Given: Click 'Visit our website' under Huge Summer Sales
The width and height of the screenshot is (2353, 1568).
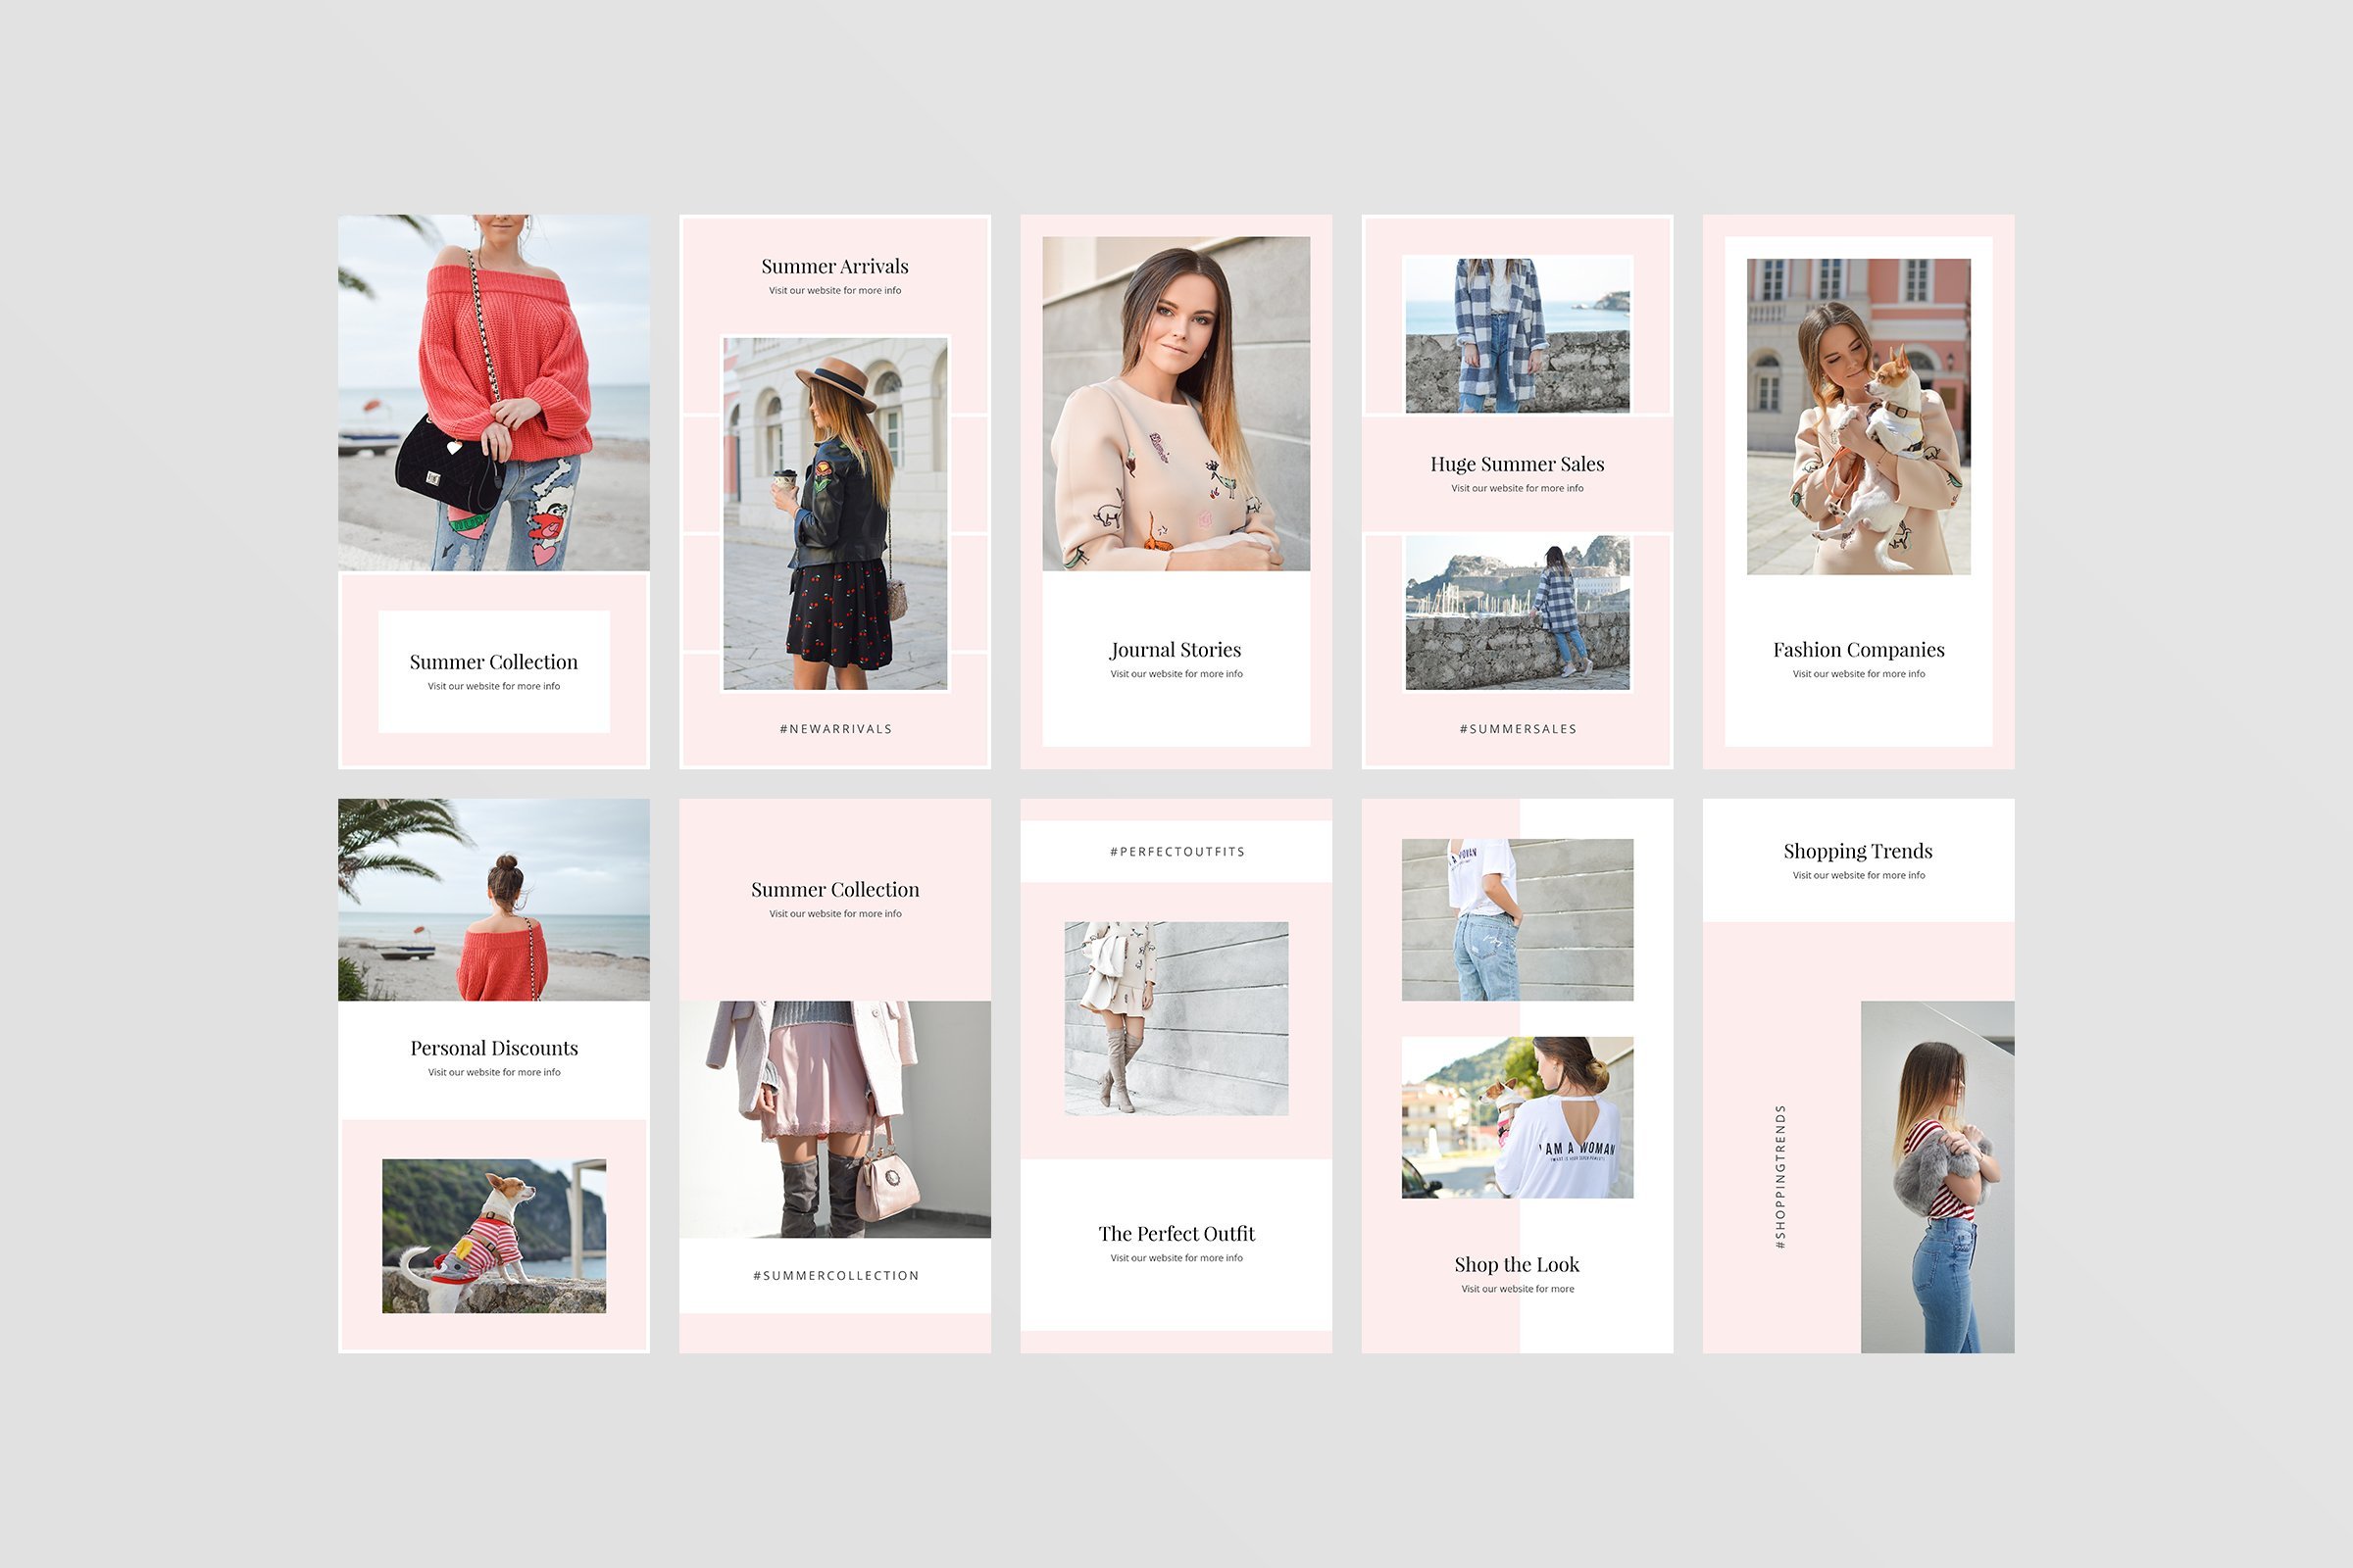Looking at the screenshot, I should (x=1518, y=488).
